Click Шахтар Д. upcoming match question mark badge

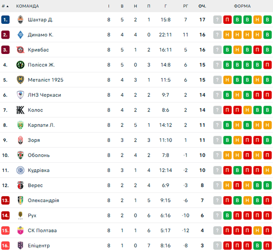click(218, 20)
